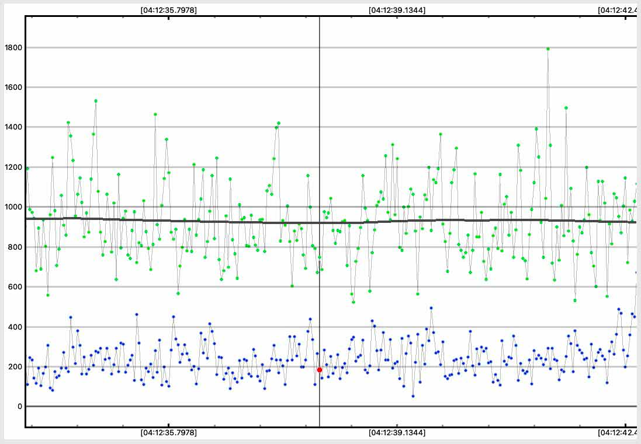Select the bottom 04:12:39.1344 timestamp label
Screen dimensions: 641x444
[x=397, y=433]
